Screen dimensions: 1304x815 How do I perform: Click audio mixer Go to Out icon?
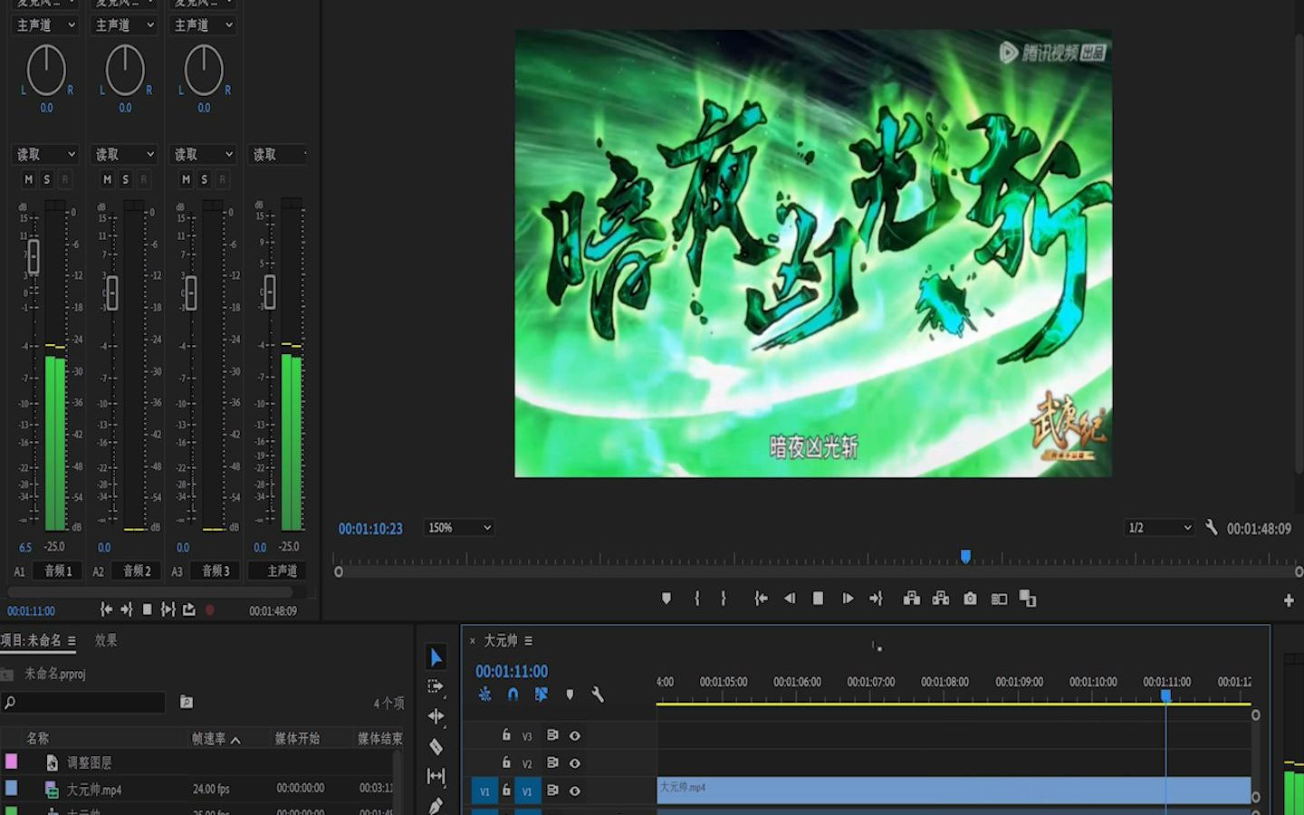[127, 609]
